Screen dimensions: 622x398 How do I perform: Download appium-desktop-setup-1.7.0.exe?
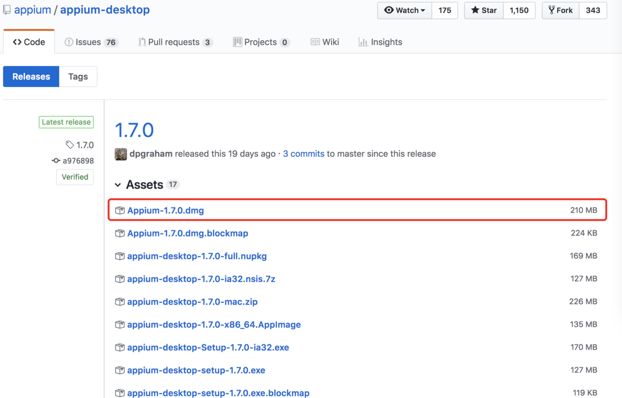pos(196,370)
